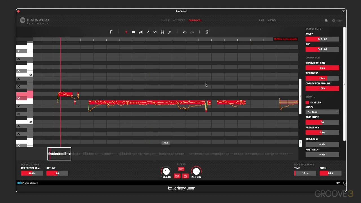Toggle the HIGH CUT filter

185,176
